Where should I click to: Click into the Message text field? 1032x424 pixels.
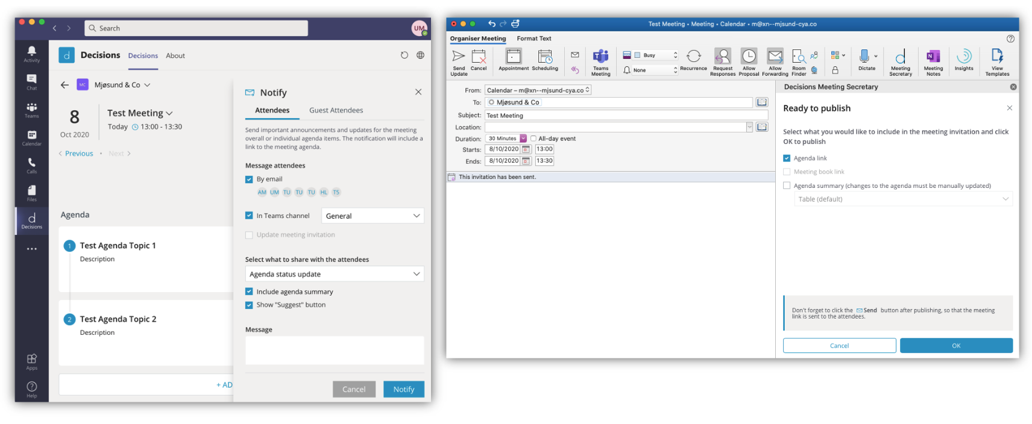coord(335,350)
